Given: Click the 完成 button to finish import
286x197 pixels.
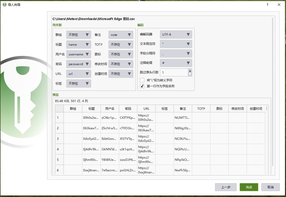Looking at the screenshot, I should click(248, 187).
